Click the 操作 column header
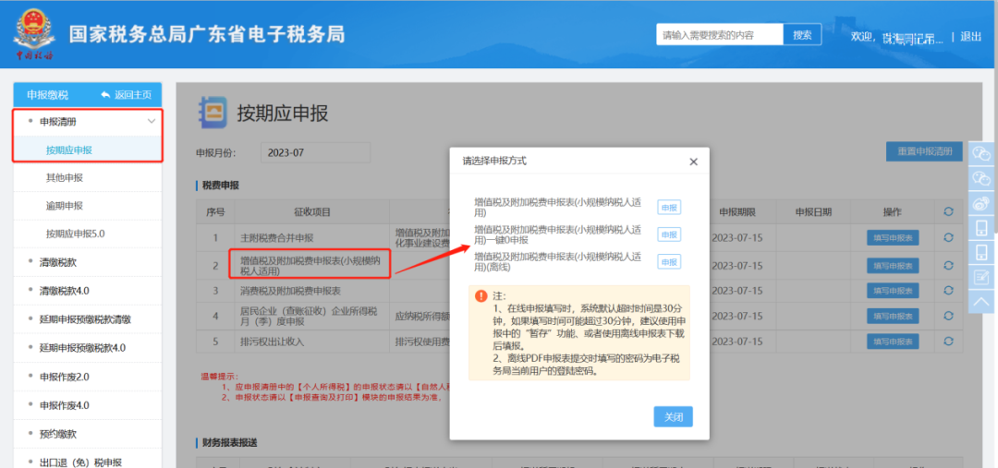 pyautogui.click(x=893, y=211)
